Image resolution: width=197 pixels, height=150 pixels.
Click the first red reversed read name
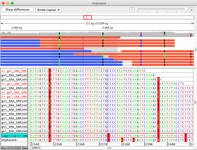(x=14, y=70)
